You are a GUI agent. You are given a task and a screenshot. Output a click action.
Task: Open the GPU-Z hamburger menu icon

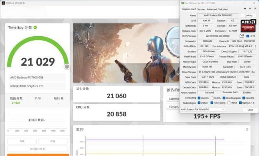[255, 9]
